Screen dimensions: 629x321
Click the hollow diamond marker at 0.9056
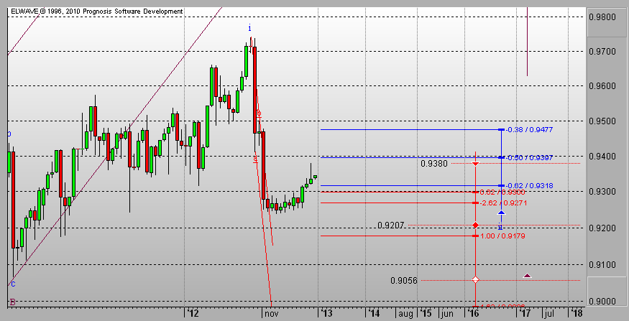pos(476,279)
